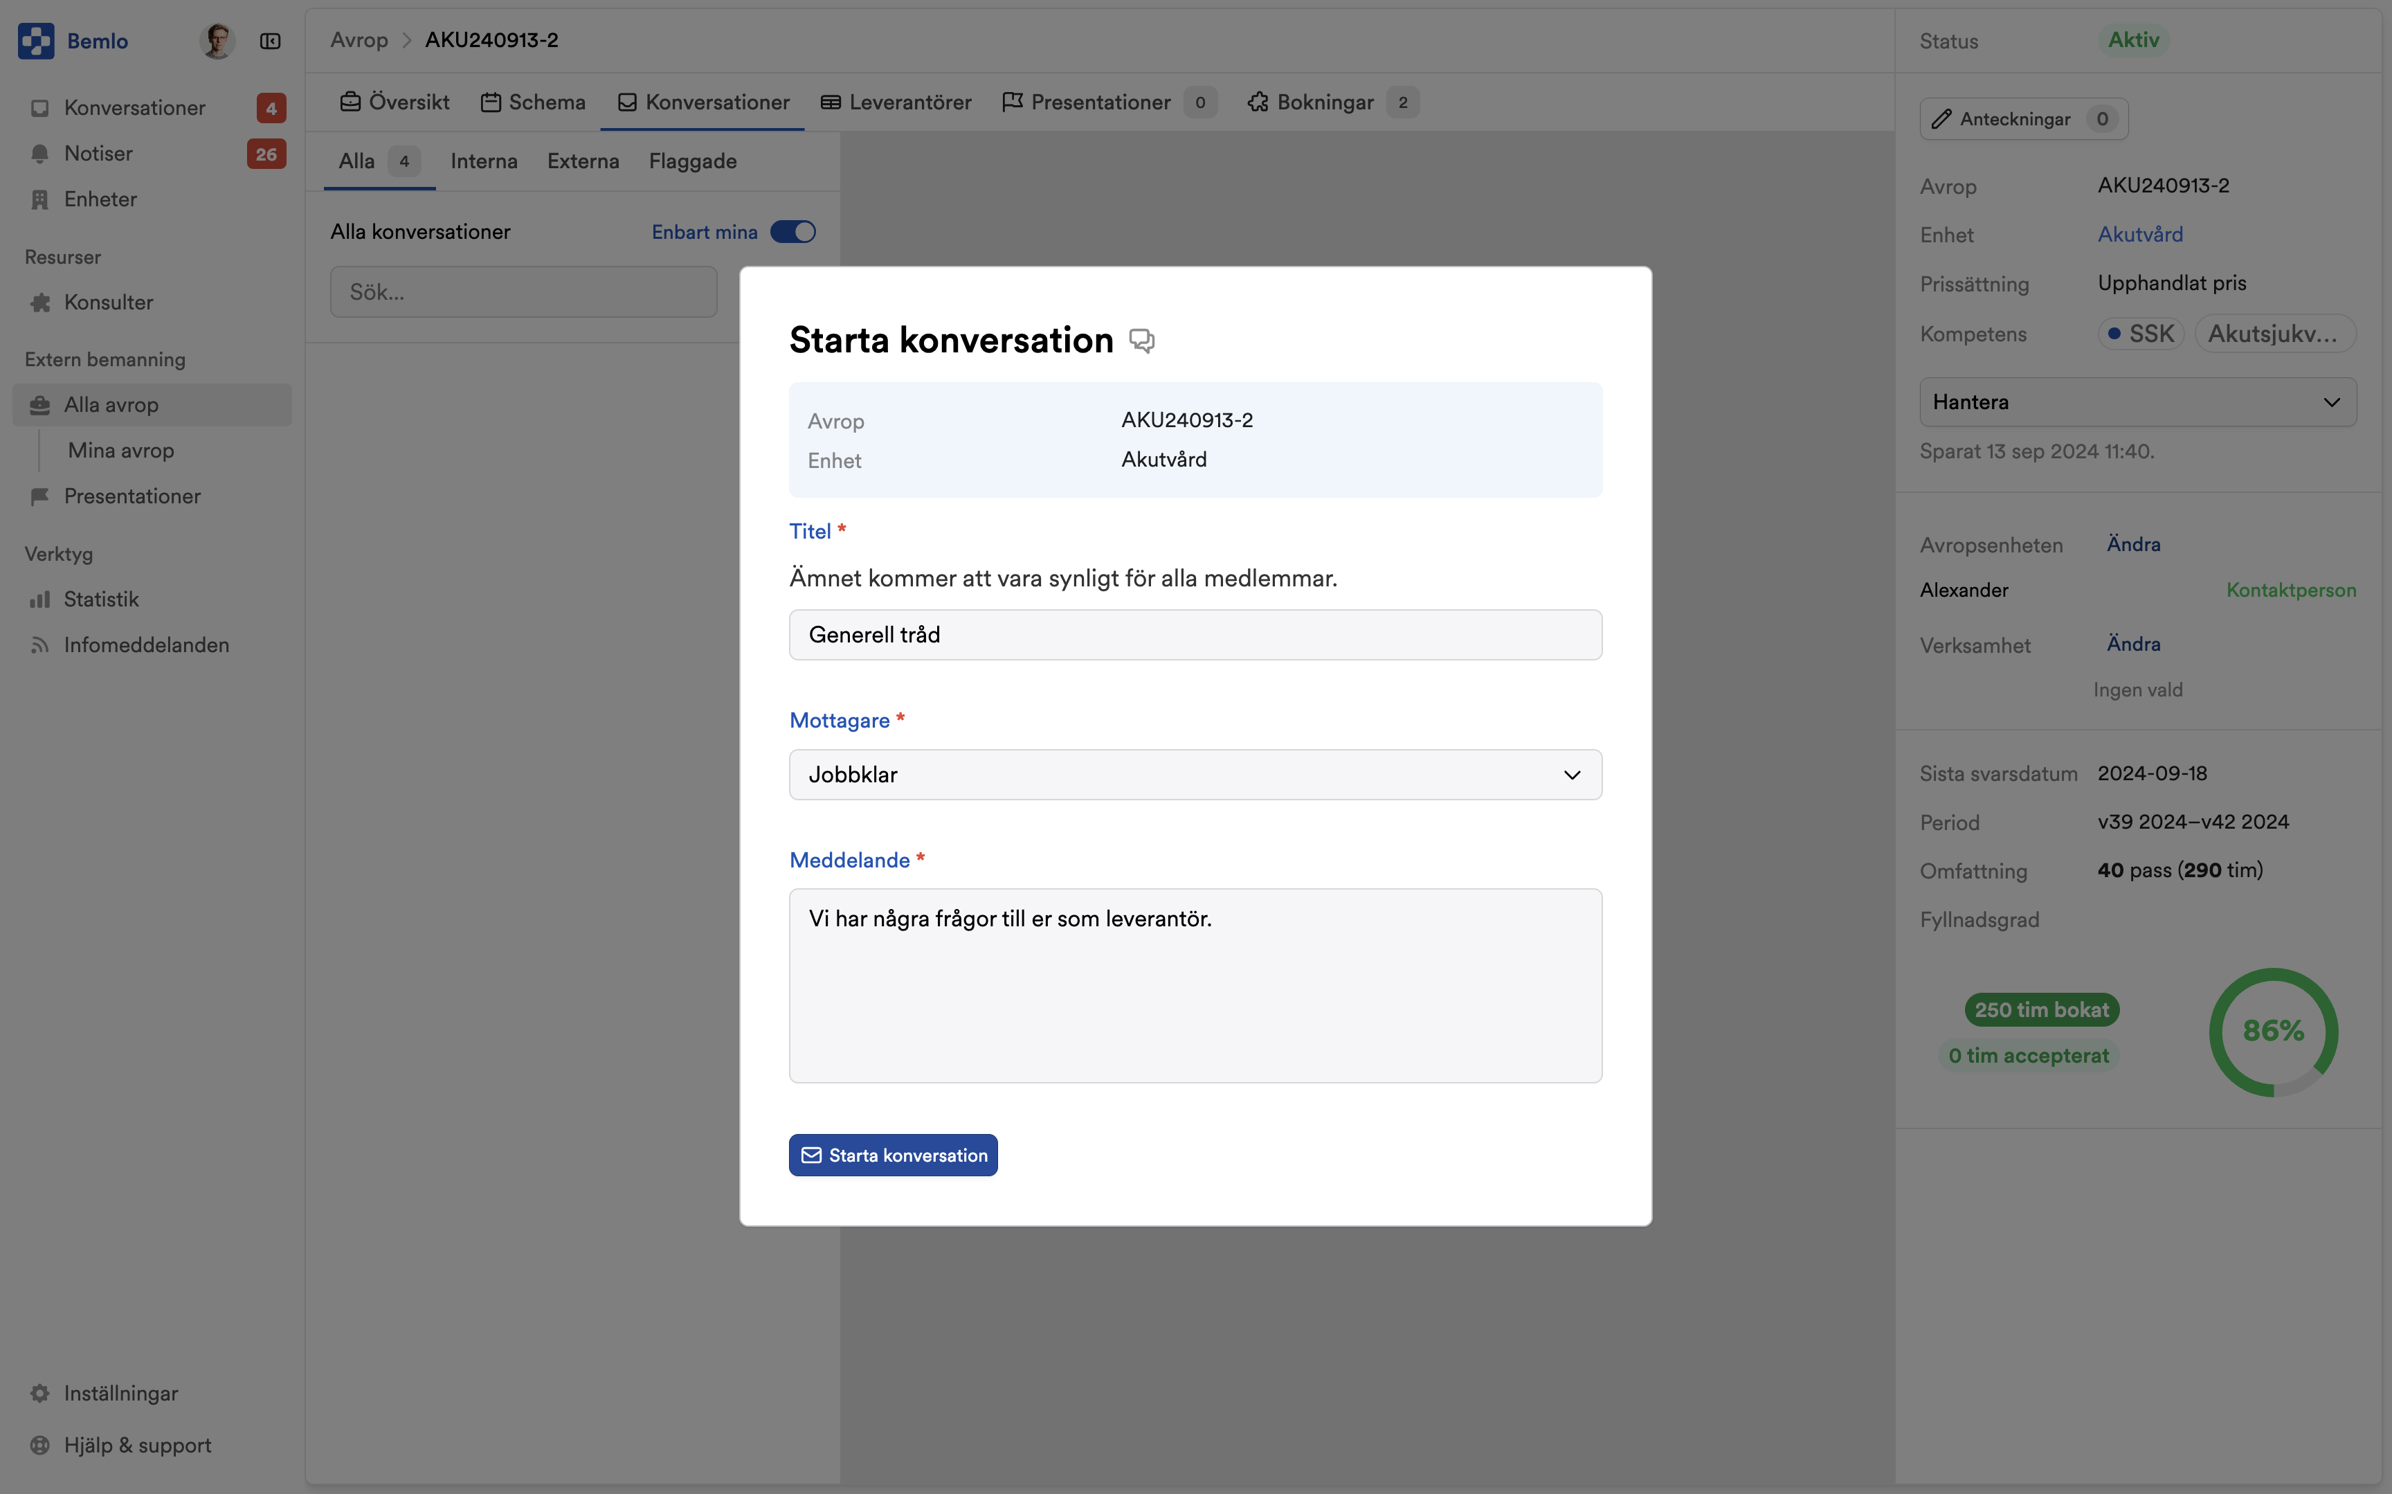Open Anteckningar notes button

(x=2024, y=118)
